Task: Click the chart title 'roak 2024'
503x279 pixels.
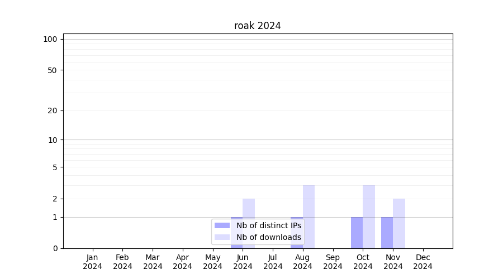Action: click(257, 26)
